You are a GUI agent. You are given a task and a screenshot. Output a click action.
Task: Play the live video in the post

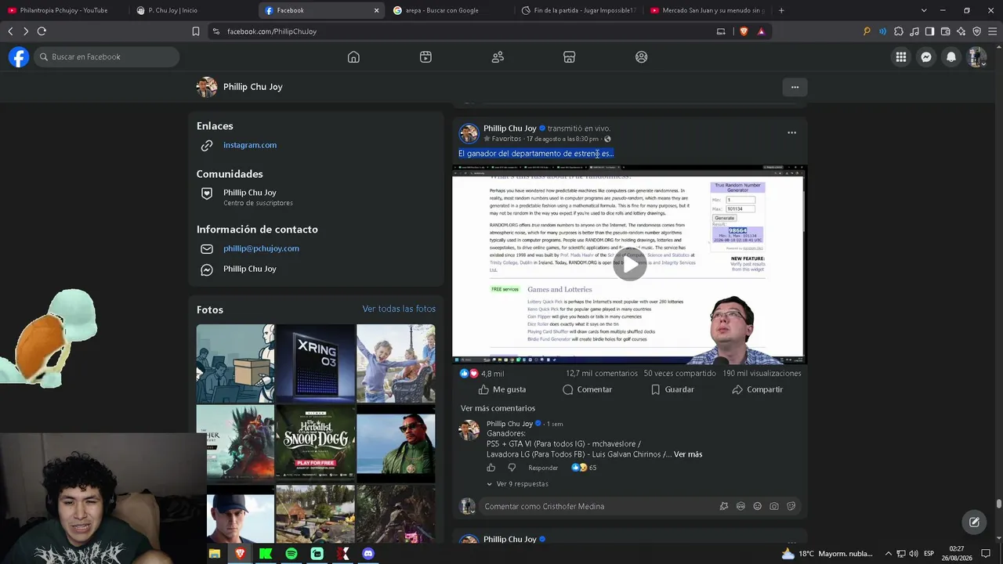click(629, 264)
